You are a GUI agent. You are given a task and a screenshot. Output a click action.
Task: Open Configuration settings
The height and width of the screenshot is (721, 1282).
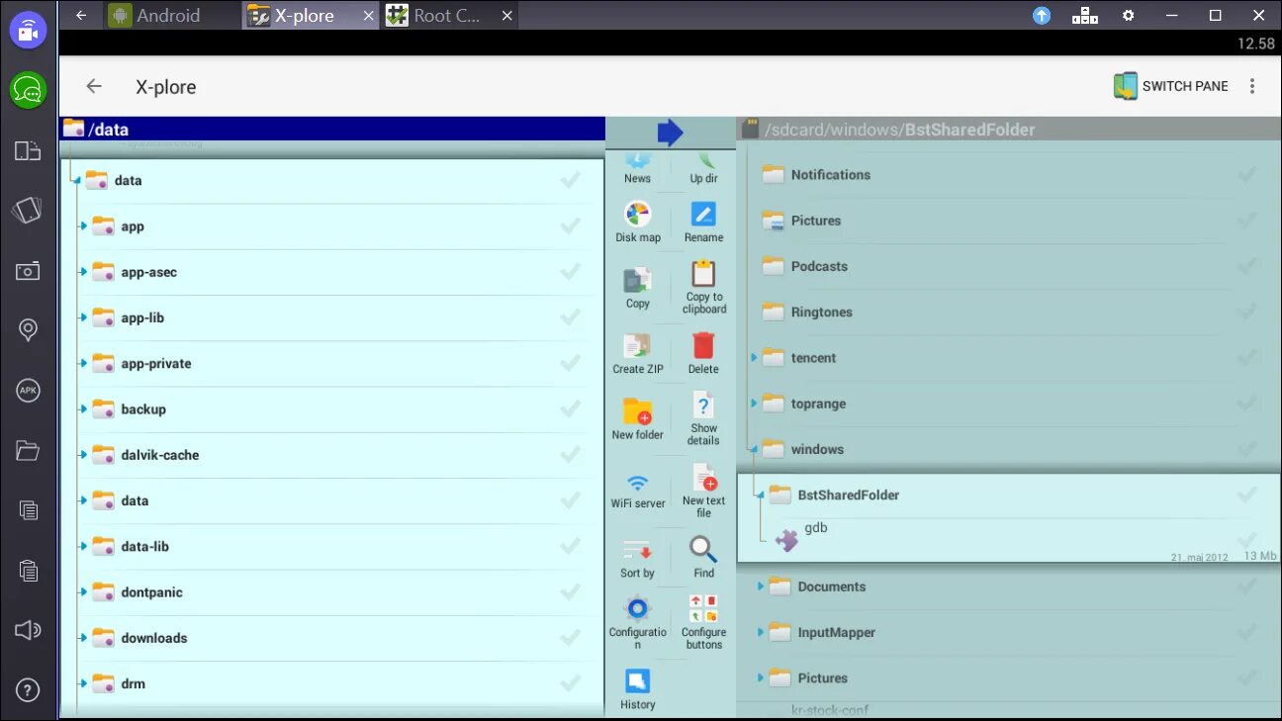[x=638, y=622]
